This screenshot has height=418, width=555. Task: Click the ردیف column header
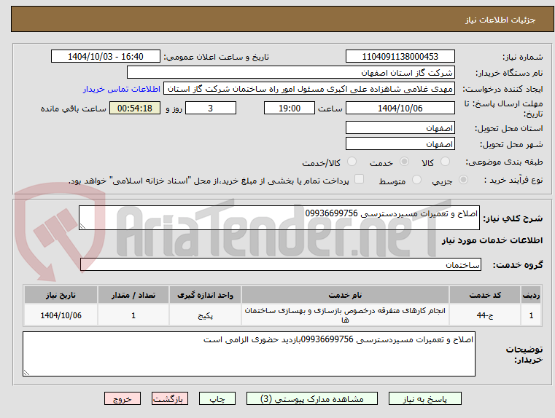click(531, 295)
